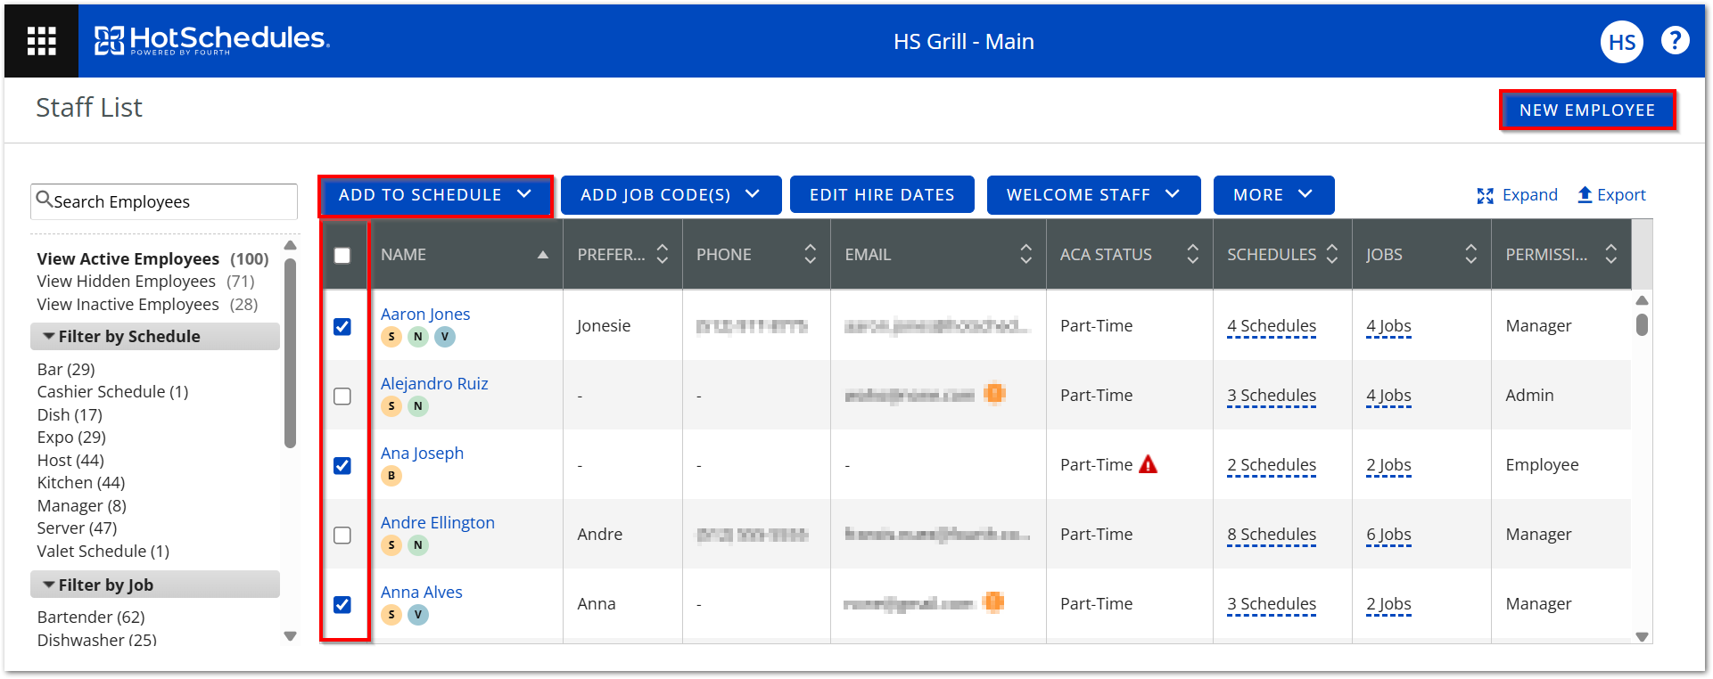This screenshot has height=679, width=1713.
Task: Click the search magnifier icon
Action: pyautogui.click(x=44, y=200)
